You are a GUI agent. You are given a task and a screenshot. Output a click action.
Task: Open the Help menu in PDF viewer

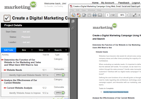[99, 10]
